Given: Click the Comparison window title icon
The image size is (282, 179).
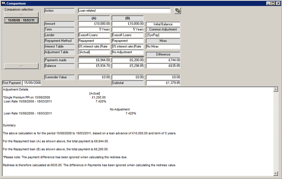Looking at the screenshot, I should click(3, 3).
